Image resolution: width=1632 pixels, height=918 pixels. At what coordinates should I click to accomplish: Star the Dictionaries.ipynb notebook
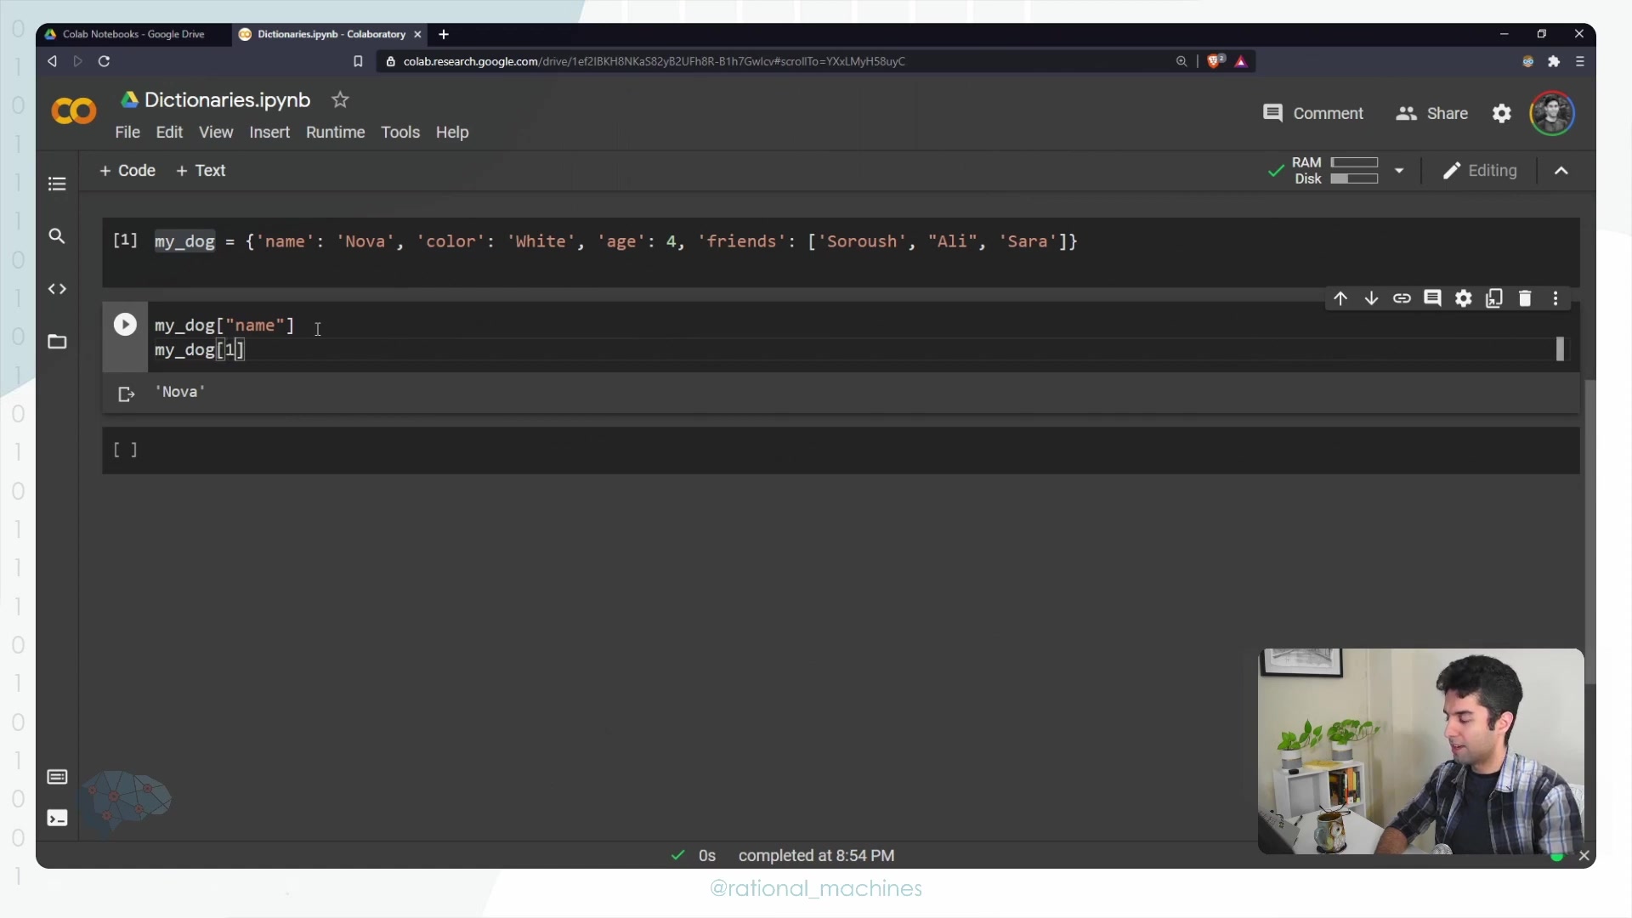point(340,100)
